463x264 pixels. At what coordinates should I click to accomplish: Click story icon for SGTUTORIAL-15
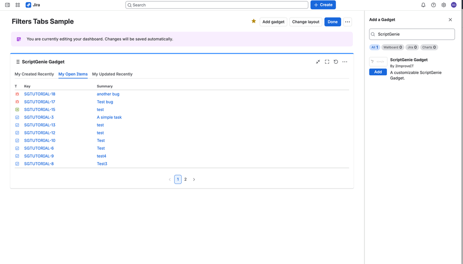tap(17, 110)
